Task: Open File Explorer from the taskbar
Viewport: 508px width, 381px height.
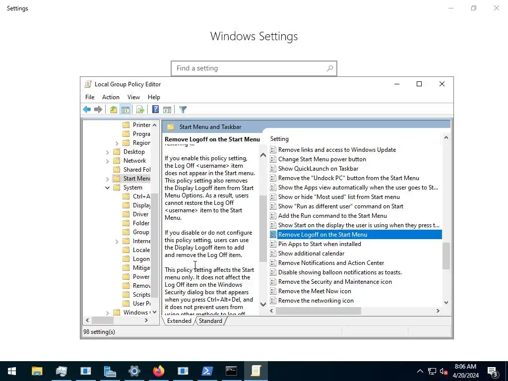Action: click(x=37, y=371)
